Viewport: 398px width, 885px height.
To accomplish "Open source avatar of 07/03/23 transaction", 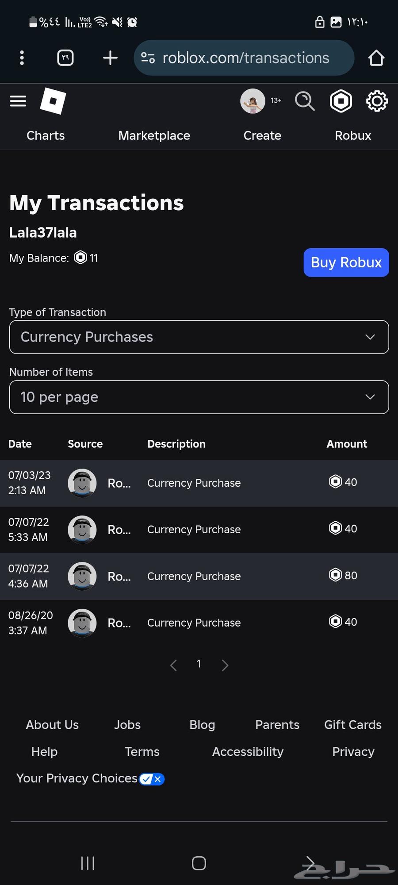I will pos(82,483).
